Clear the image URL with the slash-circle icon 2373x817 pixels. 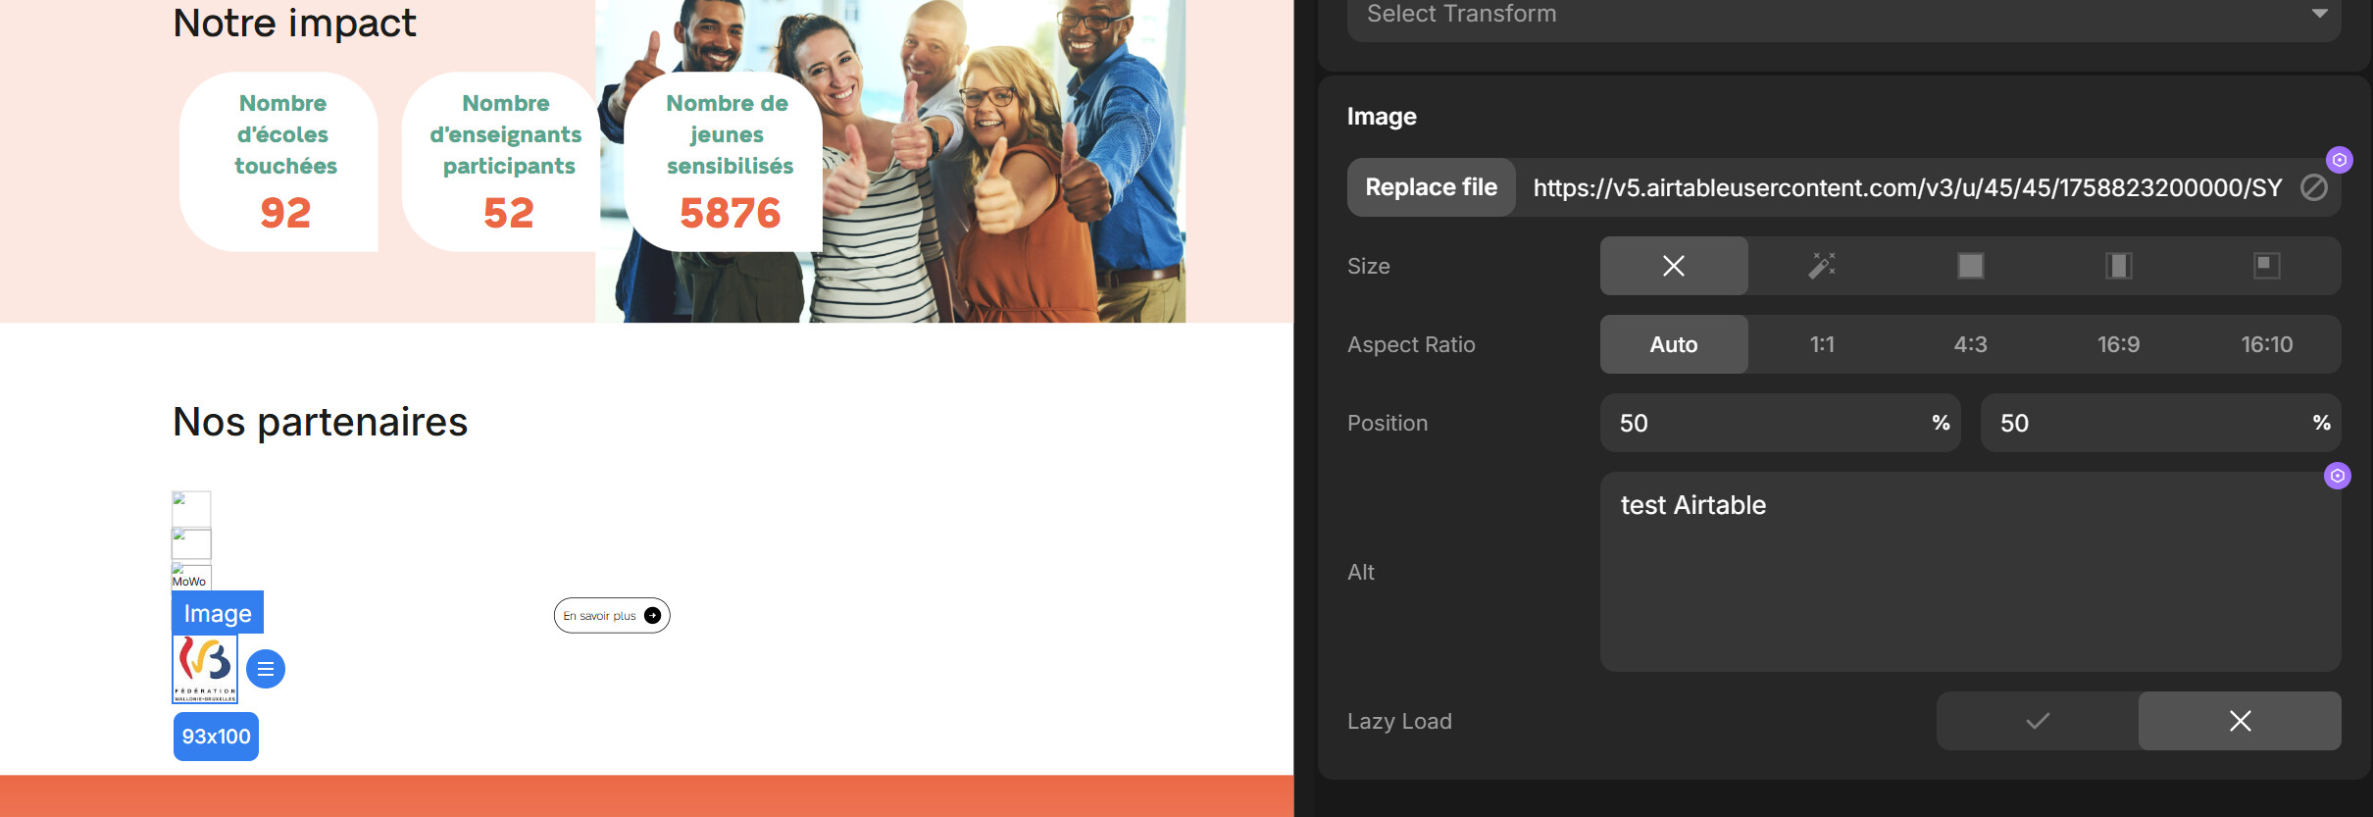coord(2313,187)
